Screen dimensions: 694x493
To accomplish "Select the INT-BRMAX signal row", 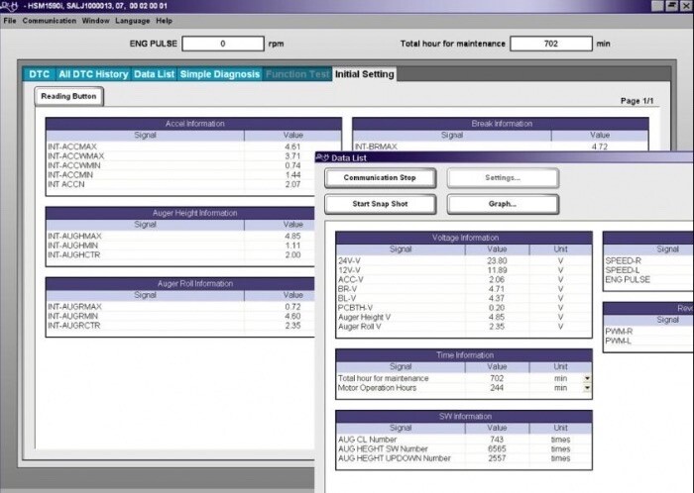I will coord(501,147).
